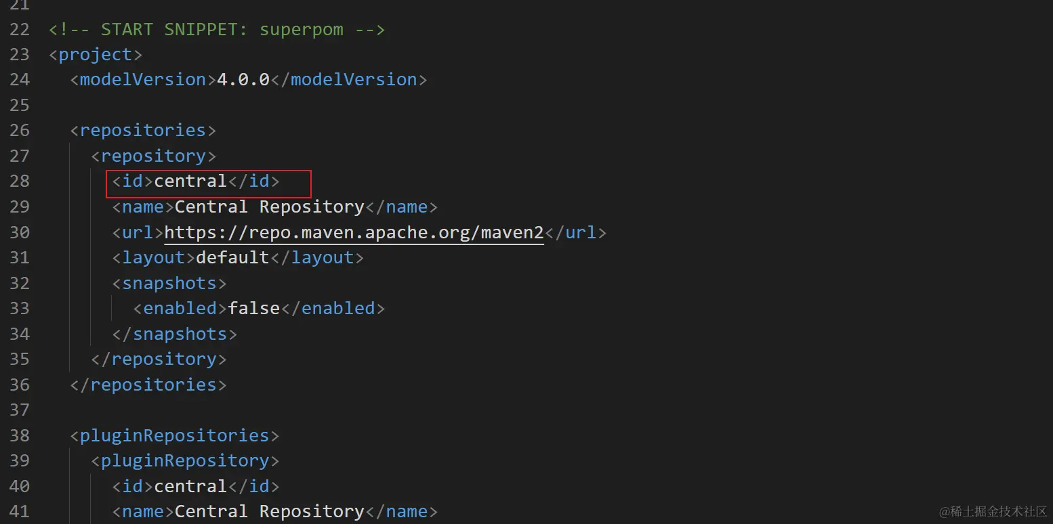Click the closing repository tag on line 35
1053x524 pixels.
159,359
